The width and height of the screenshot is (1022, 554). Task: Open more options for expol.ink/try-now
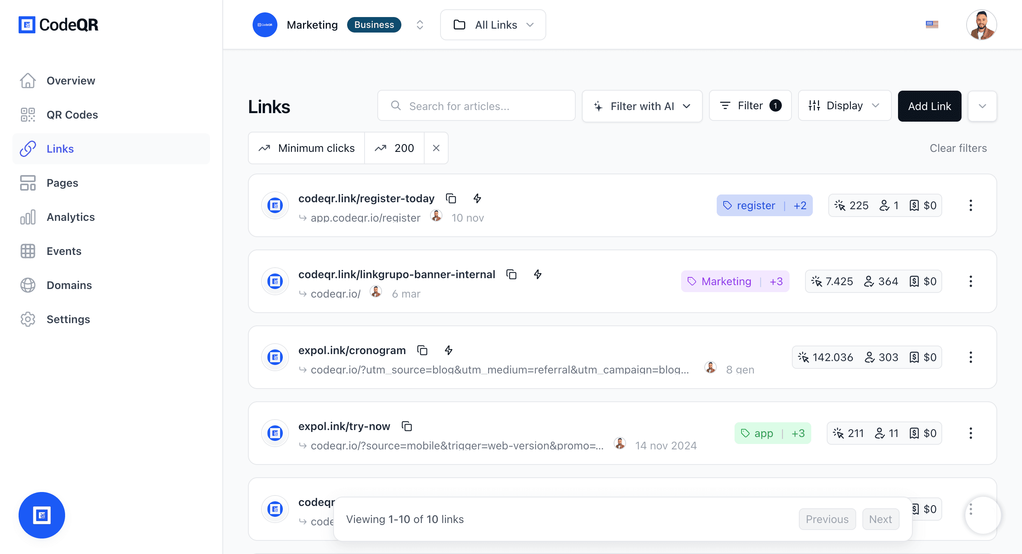click(970, 433)
